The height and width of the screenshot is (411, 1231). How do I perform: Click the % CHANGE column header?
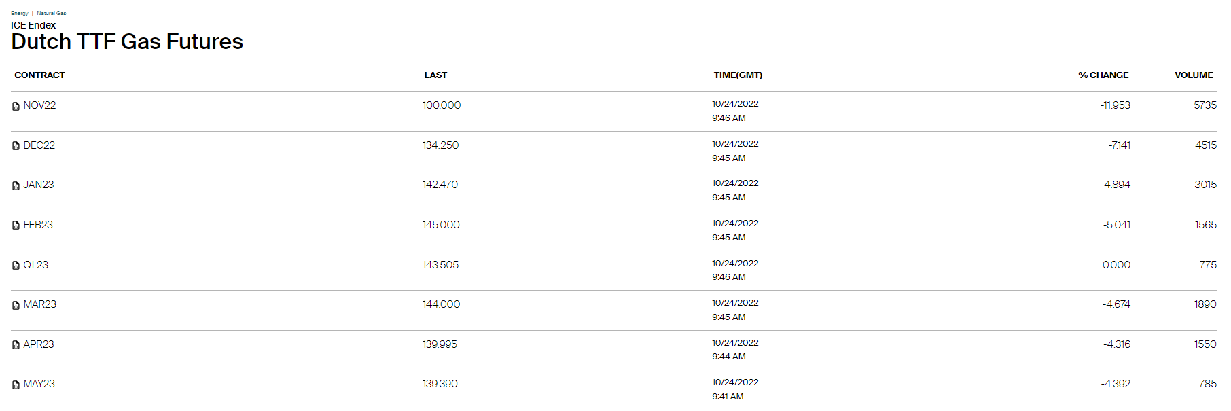[1103, 75]
